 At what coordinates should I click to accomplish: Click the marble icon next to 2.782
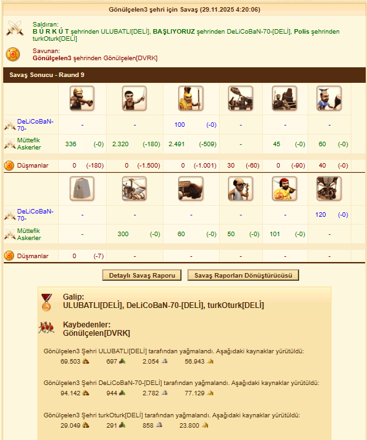(165, 393)
